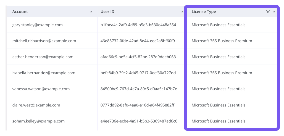Select soham.kelley@example.com account cell

pyautogui.click(x=52, y=121)
